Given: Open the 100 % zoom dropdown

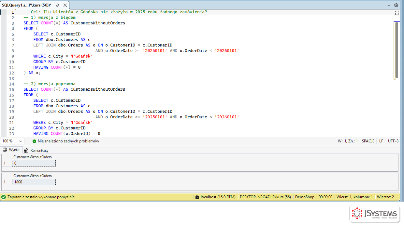Looking at the screenshot, I should pos(12,141).
